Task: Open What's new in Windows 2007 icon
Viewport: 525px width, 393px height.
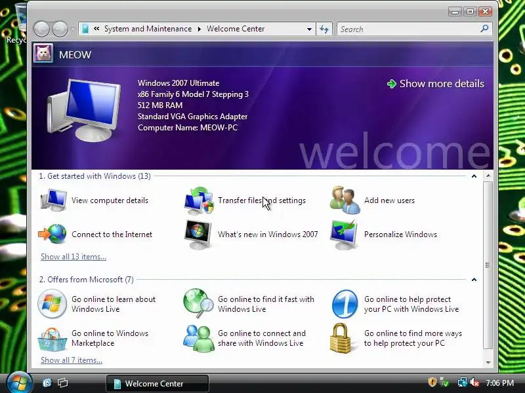Action: click(198, 234)
